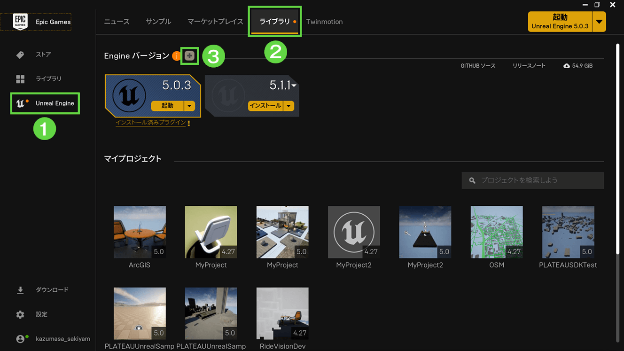Open the RideVisionDev project thumbnail
Viewport: 624px width, 351px height.
282,313
